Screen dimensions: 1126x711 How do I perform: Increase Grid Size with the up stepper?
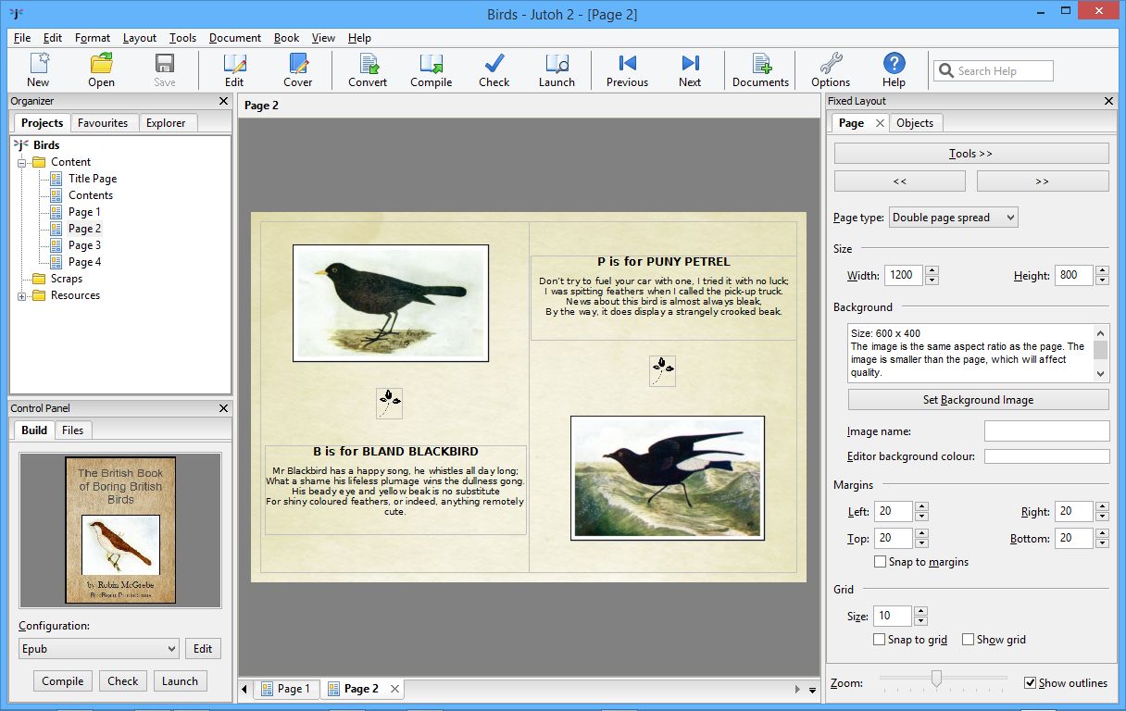click(920, 611)
